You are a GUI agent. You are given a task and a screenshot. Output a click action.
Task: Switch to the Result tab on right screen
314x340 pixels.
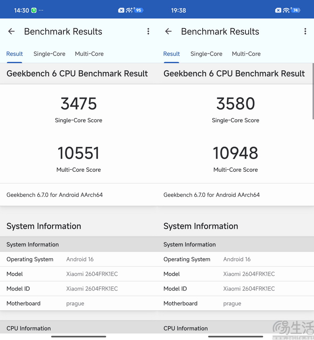pyautogui.click(x=172, y=54)
